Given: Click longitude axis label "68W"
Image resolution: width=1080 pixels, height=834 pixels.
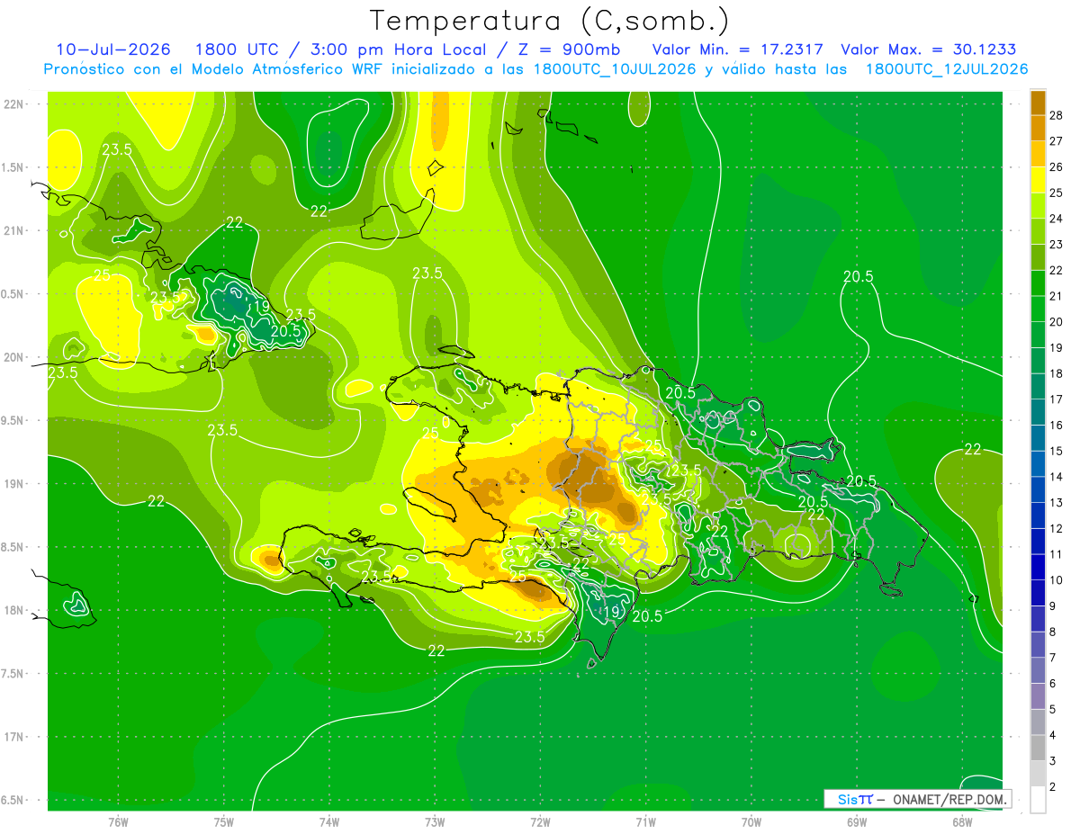Looking at the screenshot, I should 962,822.
